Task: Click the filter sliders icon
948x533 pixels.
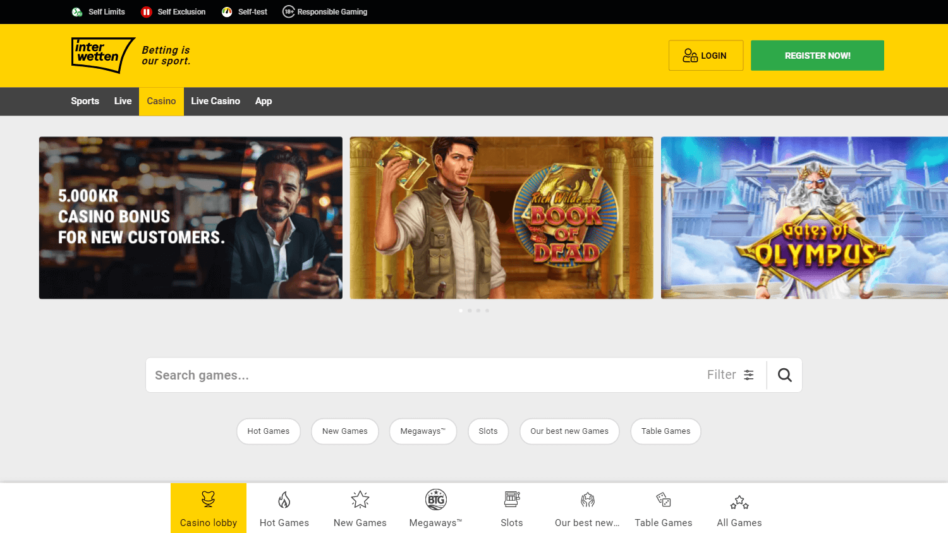Action: click(x=749, y=375)
